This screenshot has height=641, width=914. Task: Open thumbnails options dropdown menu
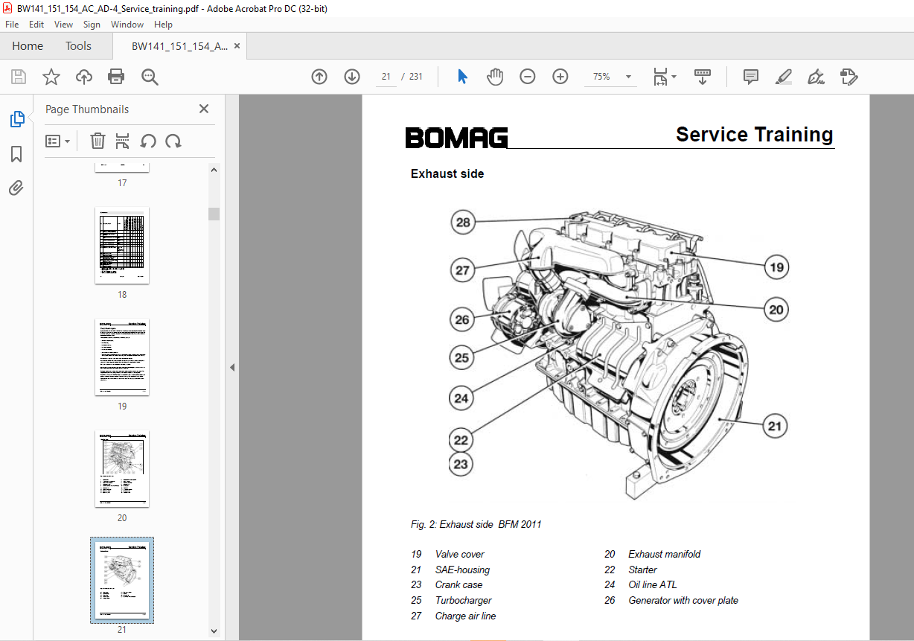click(58, 141)
